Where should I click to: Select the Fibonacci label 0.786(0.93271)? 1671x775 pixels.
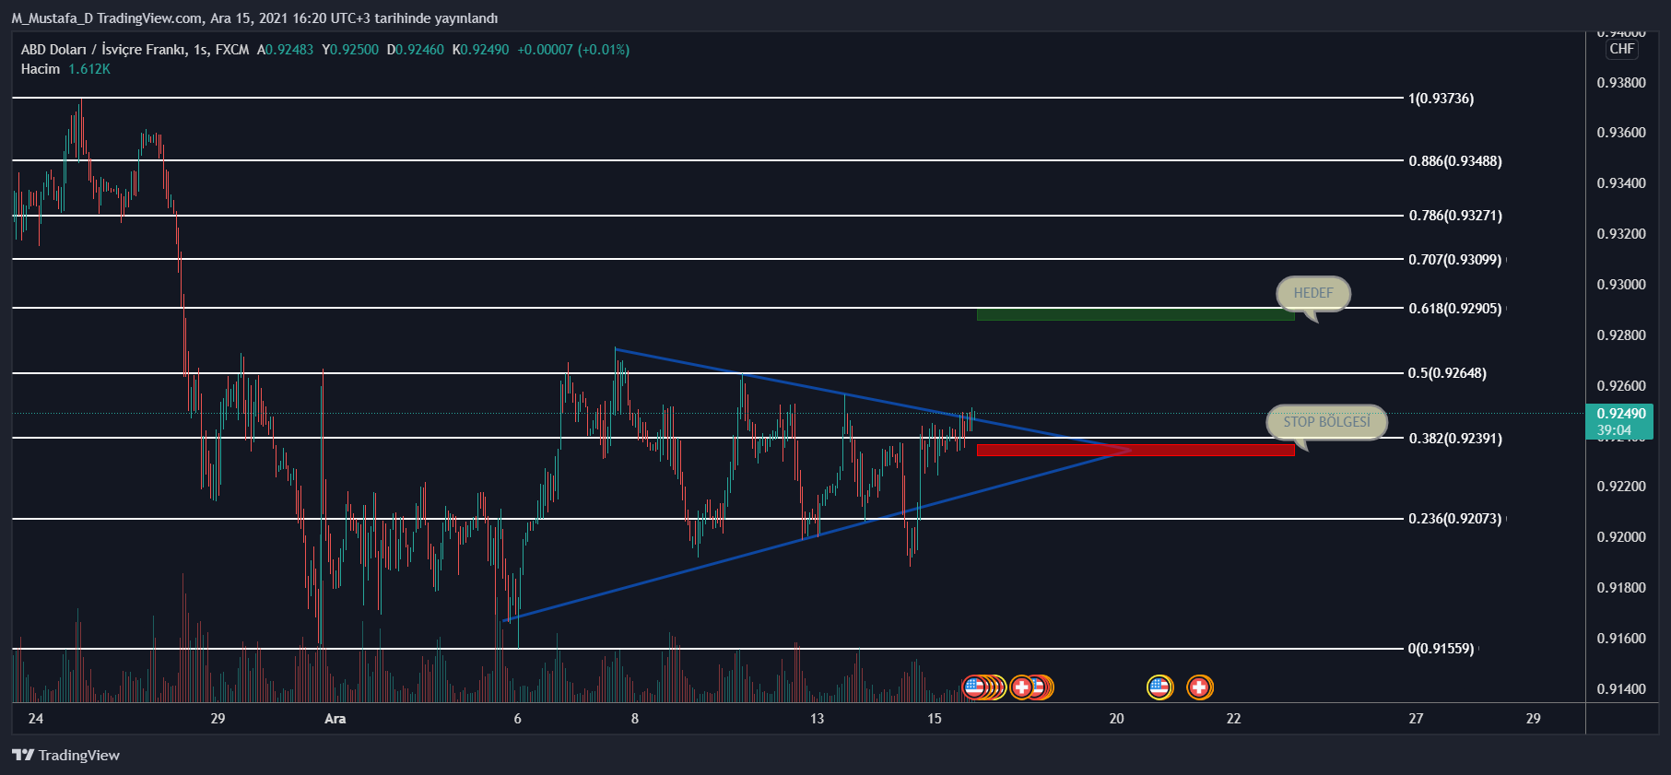coord(1455,216)
